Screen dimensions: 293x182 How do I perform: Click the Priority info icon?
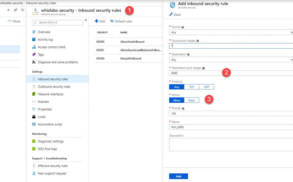183,109
